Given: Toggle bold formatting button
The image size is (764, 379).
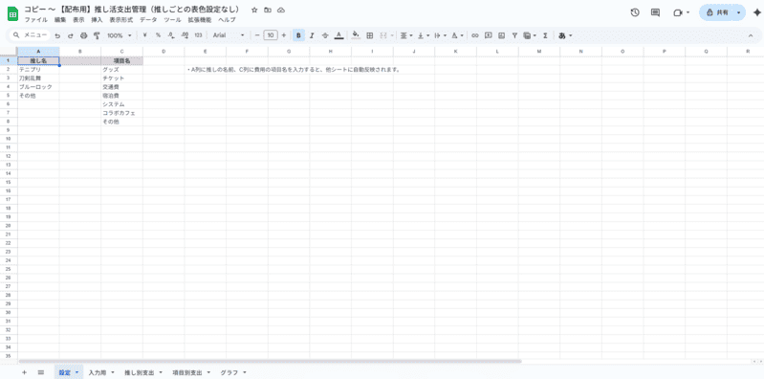Looking at the screenshot, I should click(x=298, y=35).
